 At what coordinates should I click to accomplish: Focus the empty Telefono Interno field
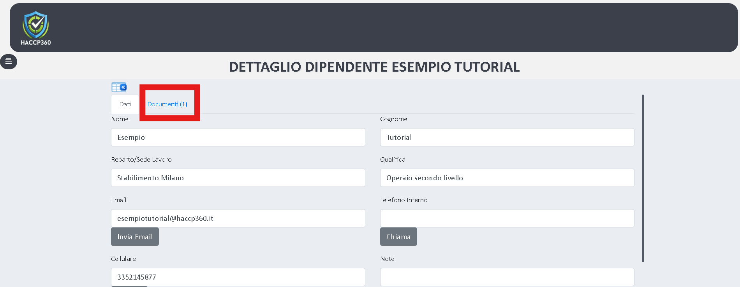pos(507,218)
